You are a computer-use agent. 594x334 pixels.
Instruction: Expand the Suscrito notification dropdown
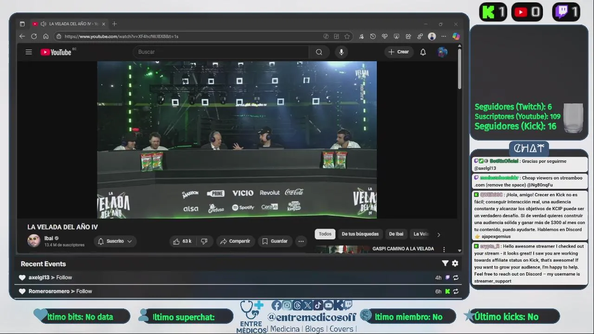tap(115, 241)
